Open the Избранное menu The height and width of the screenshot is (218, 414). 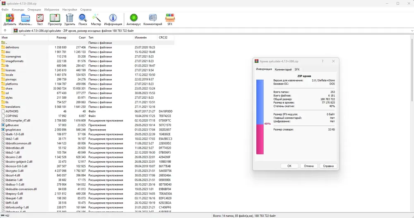[x=52, y=9]
